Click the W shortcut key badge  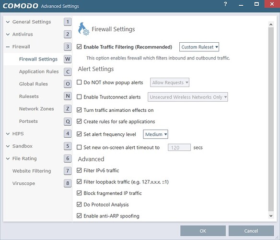coord(68,59)
